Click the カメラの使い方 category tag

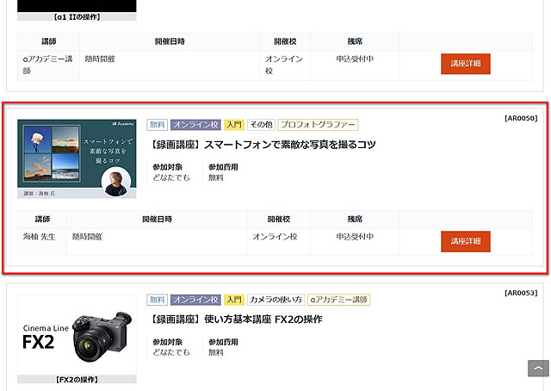[276, 300]
